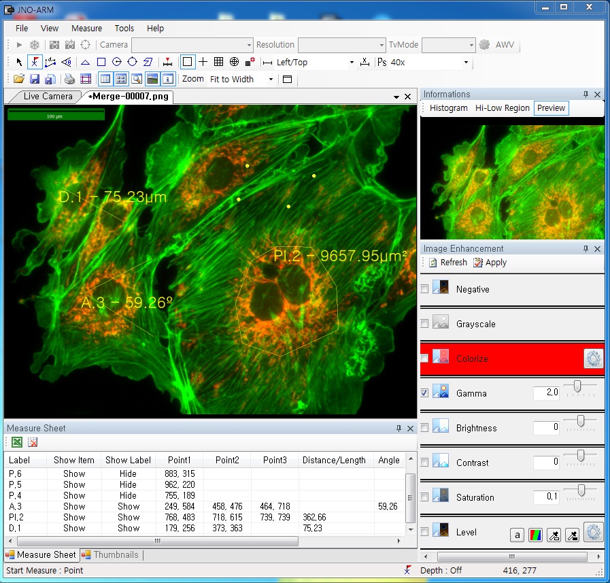Image resolution: width=610 pixels, height=583 pixels.
Task: Switch to the Histogram tab
Action: click(x=448, y=108)
